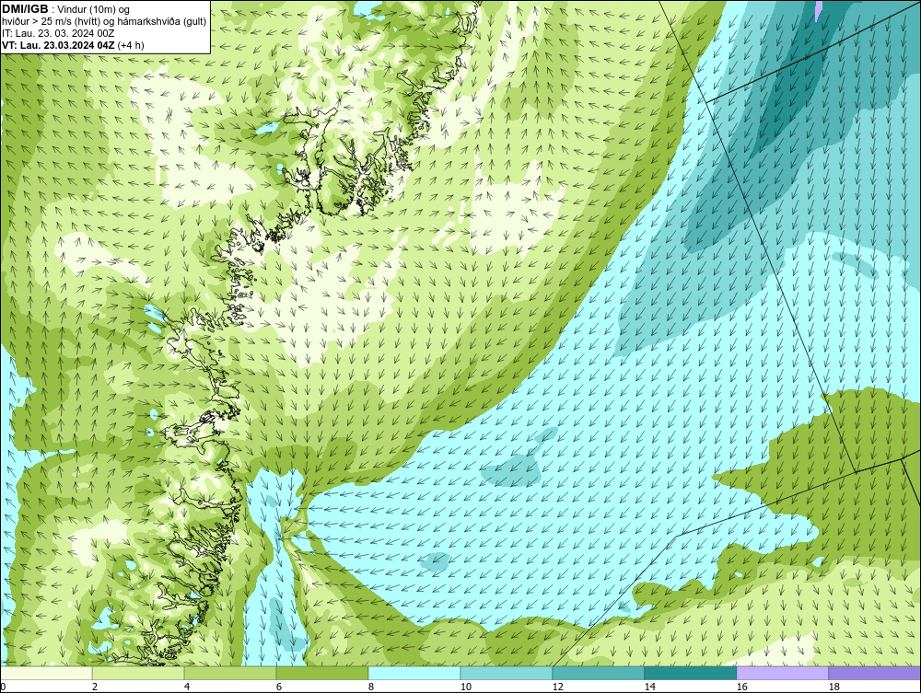921x693 pixels.
Task: Click the scale label '2' under colorbar
Action: click(95, 687)
